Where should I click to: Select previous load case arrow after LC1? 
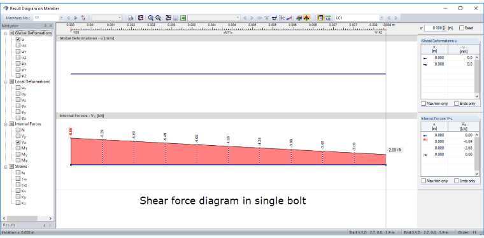pos(389,18)
